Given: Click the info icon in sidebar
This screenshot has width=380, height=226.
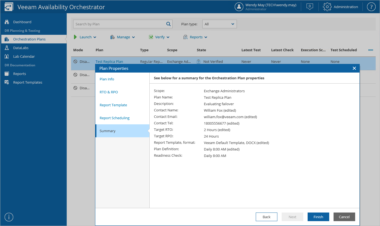Looking at the screenshot, I should [x=9, y=217].
